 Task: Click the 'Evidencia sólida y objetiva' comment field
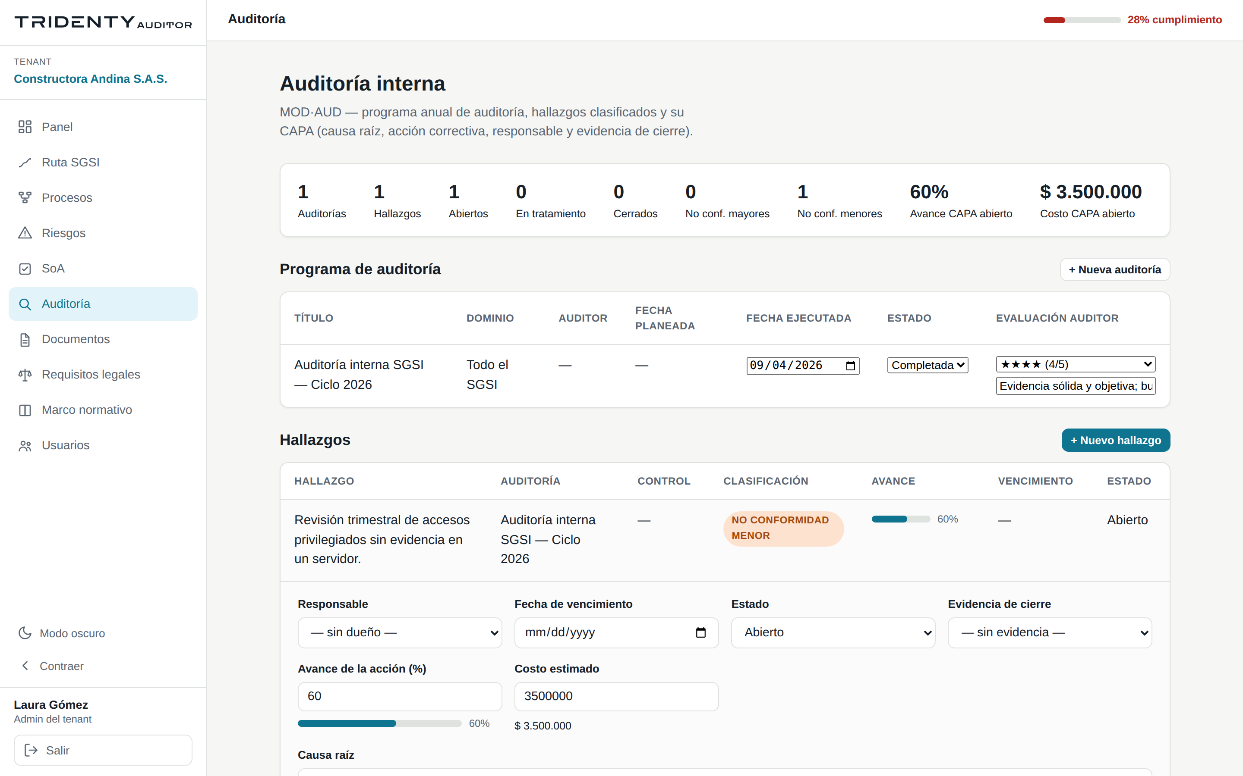(x=1076, y=386)
